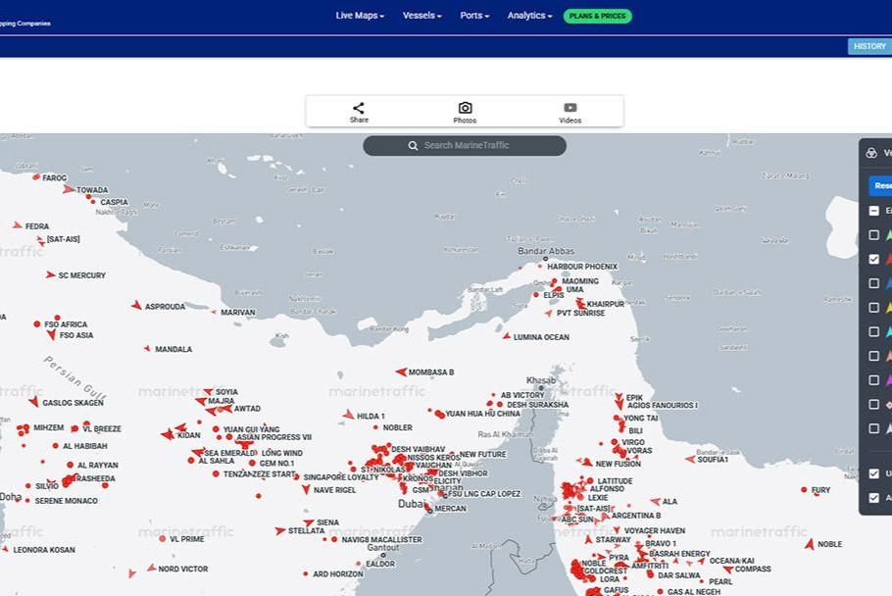Select the GASLOG SKAGEN vessel arrow
892x596 pixels.
(x=34, y=402)
